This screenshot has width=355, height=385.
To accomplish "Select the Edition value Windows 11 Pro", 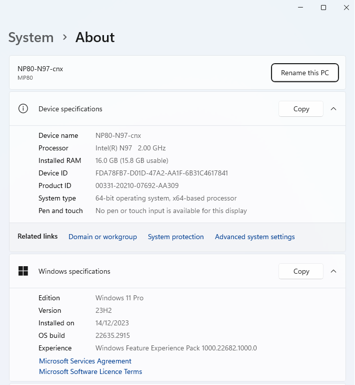I will (119, 298).
